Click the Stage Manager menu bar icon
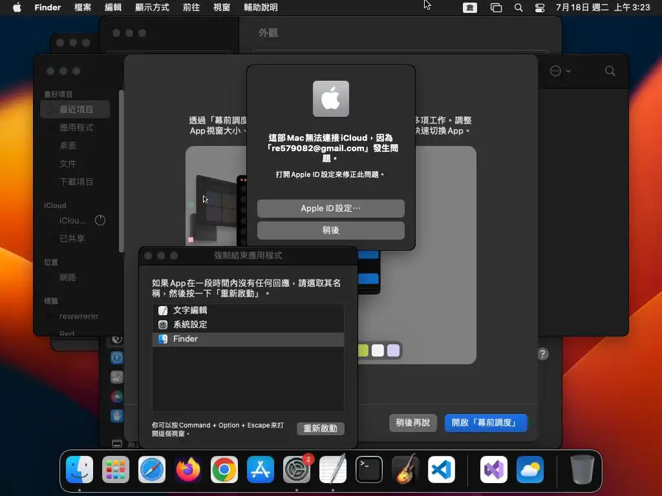Screen dimensions: 662x496 (x=496, y=8)
